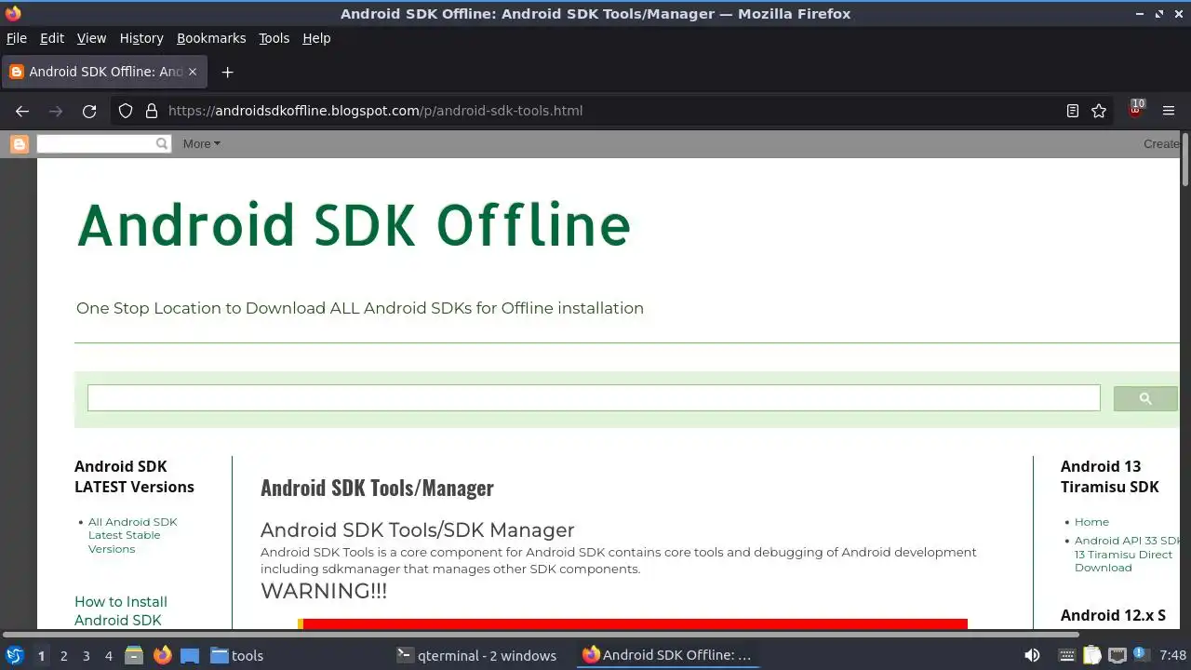Open File menu
The height and width of the screenshot is (670, 1191).
pos(17,38)
